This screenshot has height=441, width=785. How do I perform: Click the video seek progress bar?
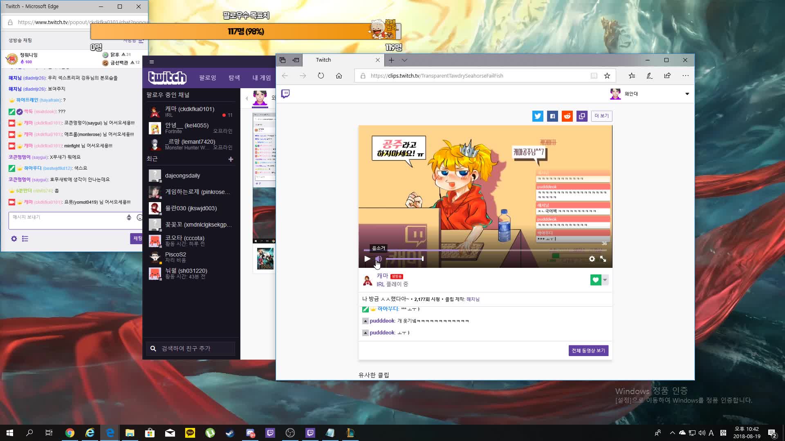[x=485, y=250]
